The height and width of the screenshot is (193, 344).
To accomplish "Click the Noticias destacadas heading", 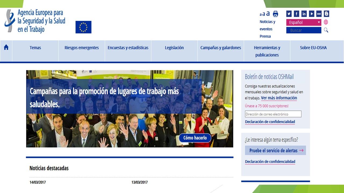I will (49, 168).
